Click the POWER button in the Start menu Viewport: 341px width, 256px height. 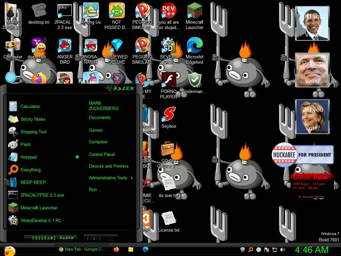101,238
